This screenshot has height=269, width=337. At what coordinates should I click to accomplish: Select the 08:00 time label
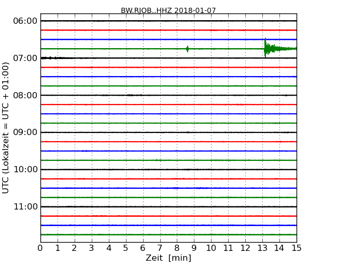tap(25, 95)
